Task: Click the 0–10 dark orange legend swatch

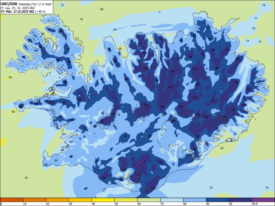Action: (x=12, y=200)
